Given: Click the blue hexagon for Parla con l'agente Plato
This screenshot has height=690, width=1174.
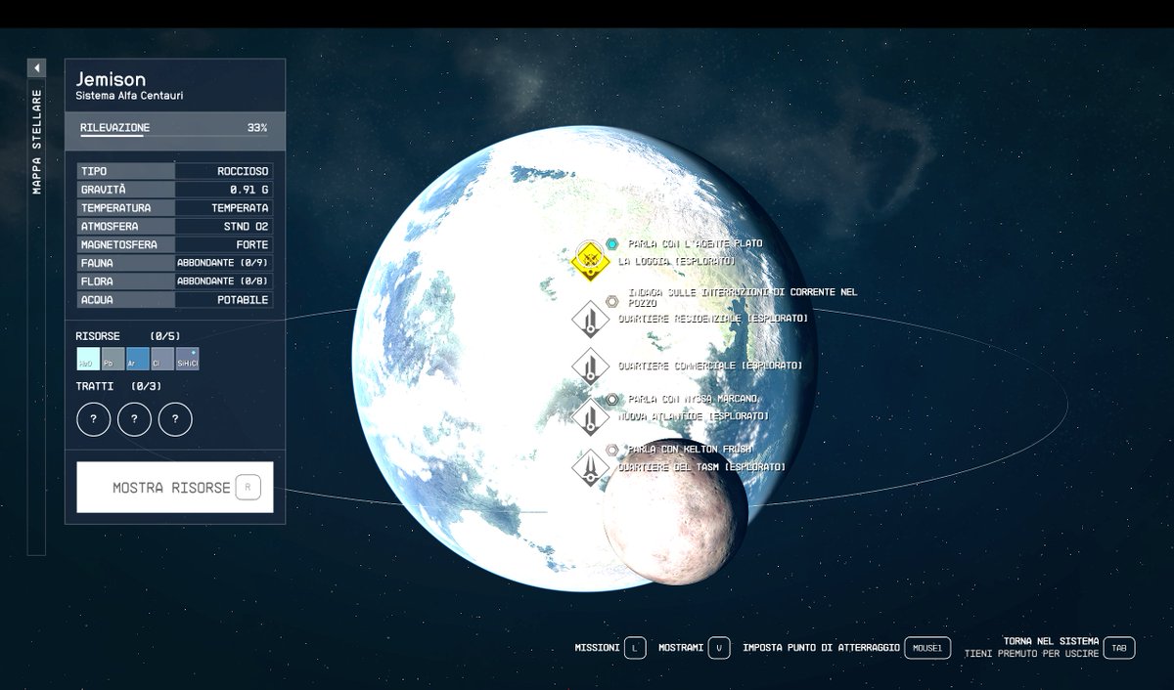Looking at the screenshot, I should click(x=612, y=243).
